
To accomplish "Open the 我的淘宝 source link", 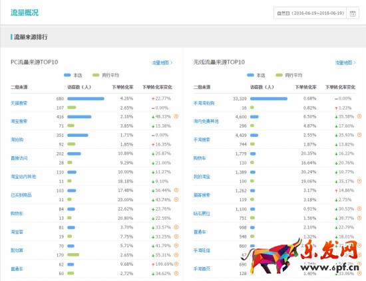I will pos(202,177).
